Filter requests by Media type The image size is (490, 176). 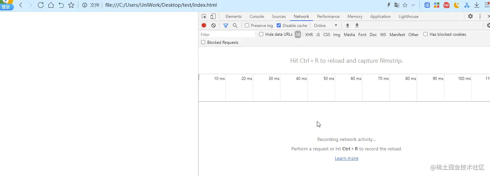point(349,34)
